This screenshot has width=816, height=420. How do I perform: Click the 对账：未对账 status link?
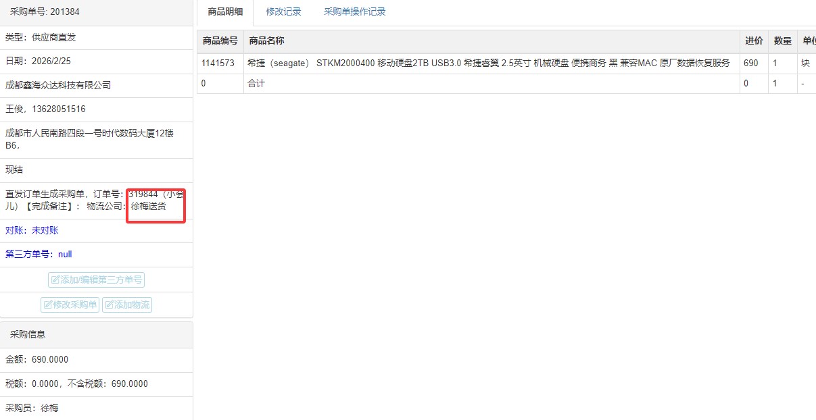tap(32, 231)
